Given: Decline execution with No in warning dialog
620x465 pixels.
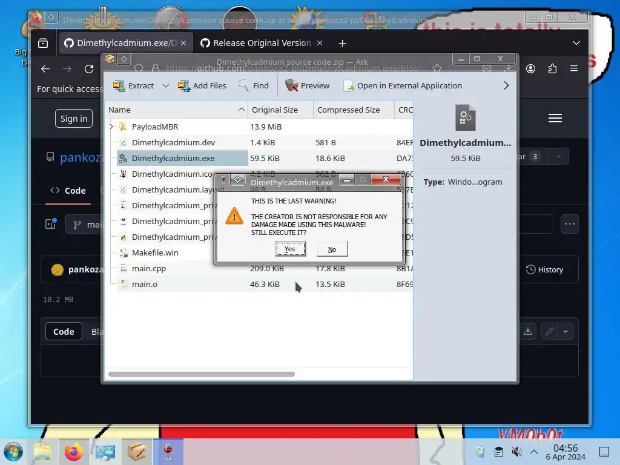Looking at the screenshot, I should (332, 249).
